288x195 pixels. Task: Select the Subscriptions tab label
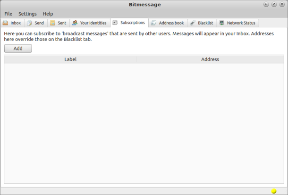(x=132, y=23)
